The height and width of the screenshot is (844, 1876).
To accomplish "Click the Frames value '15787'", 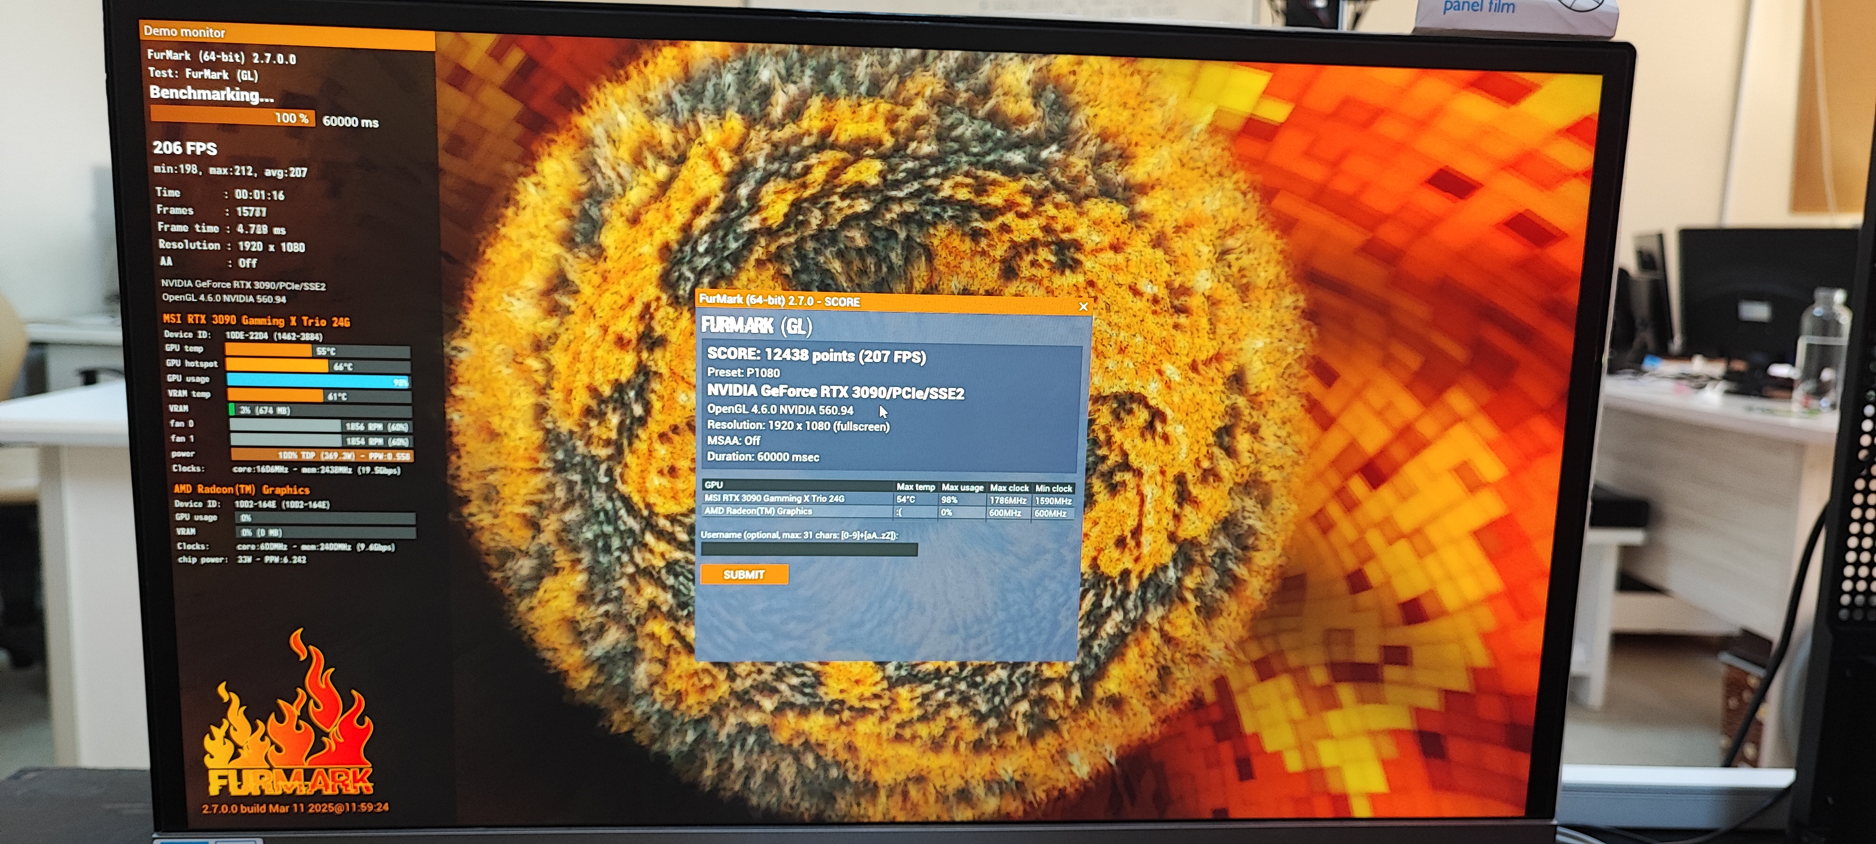I will (x=251, y=211).
